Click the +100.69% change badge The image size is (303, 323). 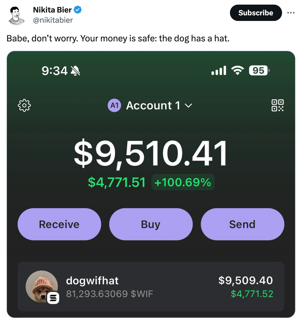(183, 182)
